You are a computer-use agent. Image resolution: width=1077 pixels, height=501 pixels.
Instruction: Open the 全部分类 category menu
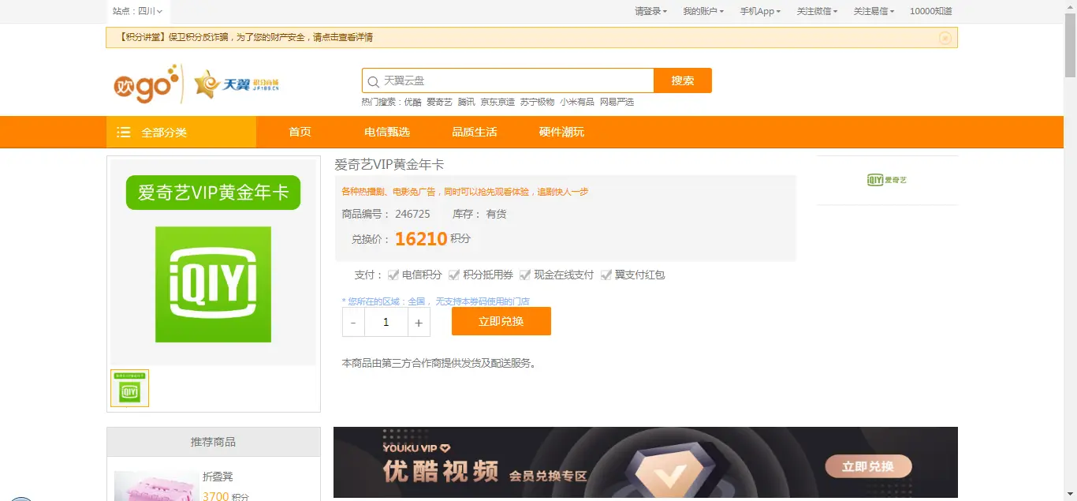click(x=181, y=133)
